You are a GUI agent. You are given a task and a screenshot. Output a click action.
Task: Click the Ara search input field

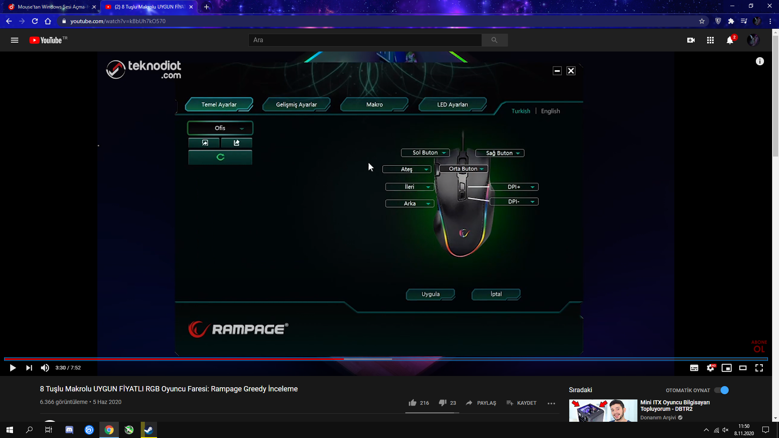365,40
